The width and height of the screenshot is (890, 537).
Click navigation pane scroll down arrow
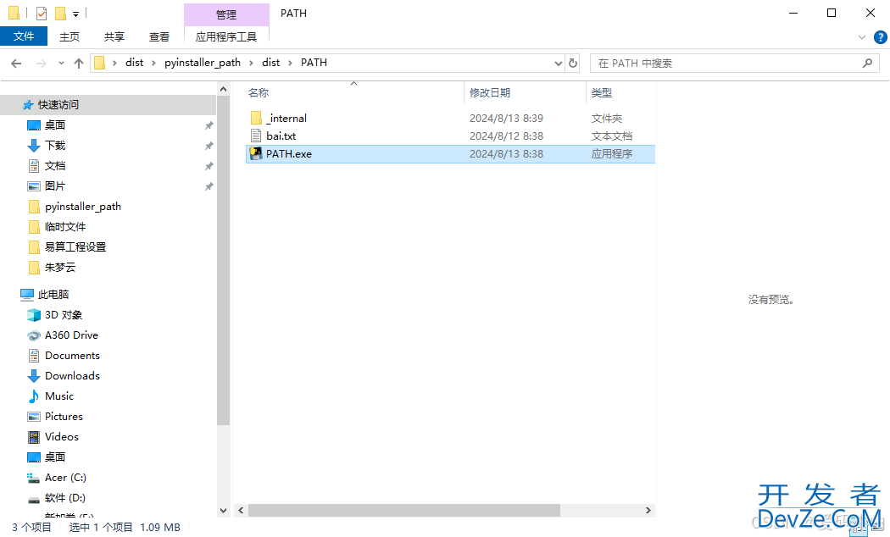tap(223, 511)
